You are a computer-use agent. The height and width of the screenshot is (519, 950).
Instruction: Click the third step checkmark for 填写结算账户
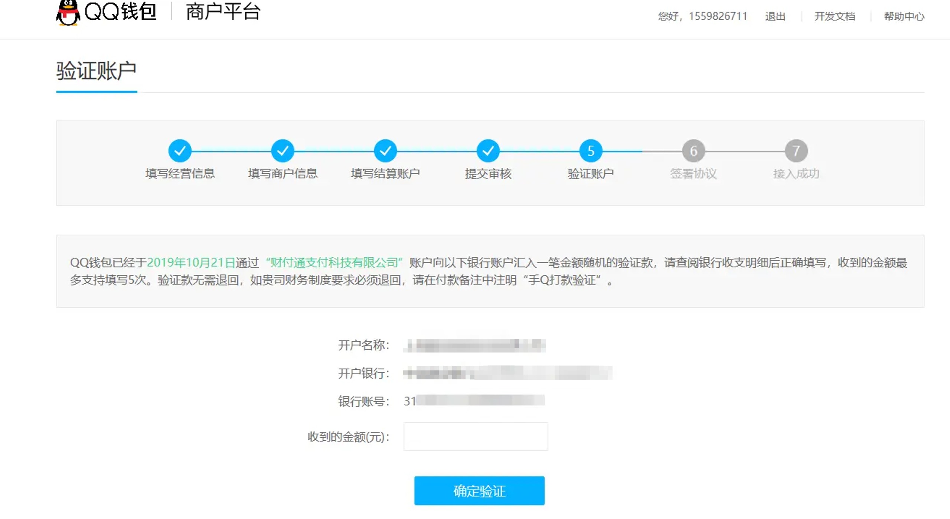coord(385,151)
